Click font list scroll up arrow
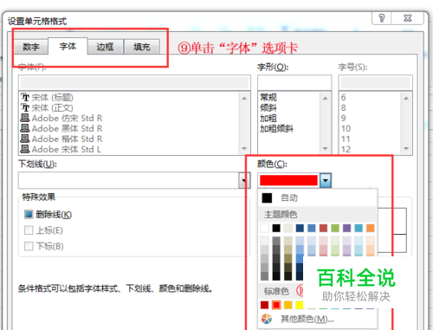The height and width of the screenshot is (330, 433). [244, 98]
